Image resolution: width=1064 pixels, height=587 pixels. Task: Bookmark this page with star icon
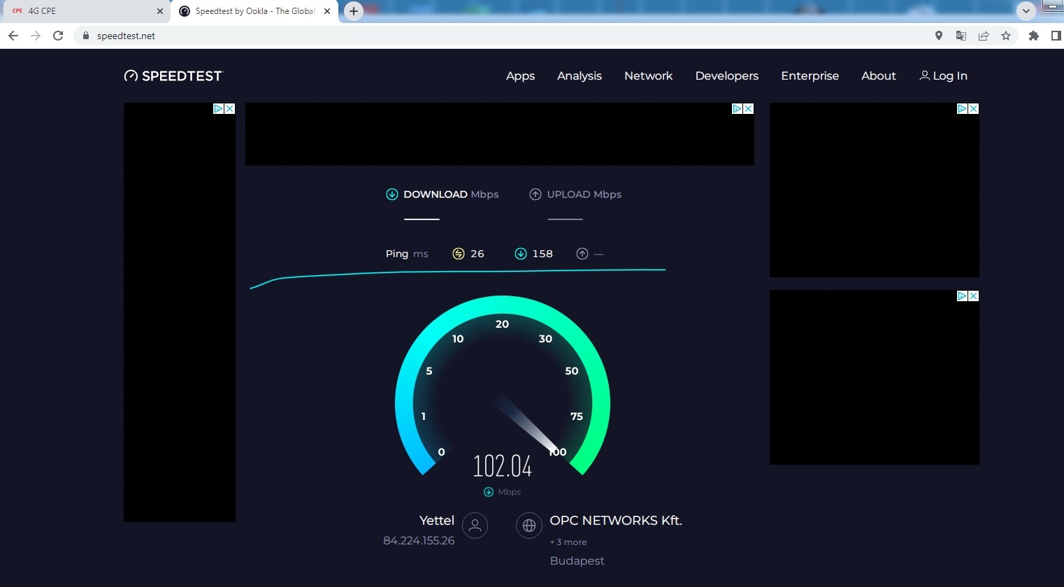click(1006, 36)
